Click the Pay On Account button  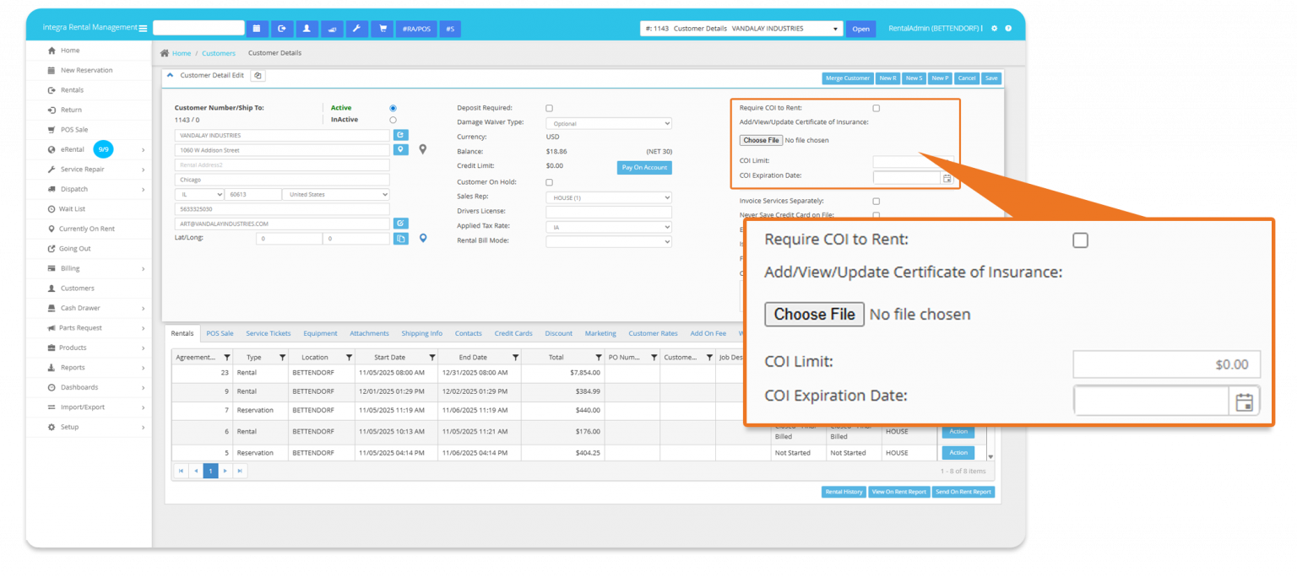point(644,168)
